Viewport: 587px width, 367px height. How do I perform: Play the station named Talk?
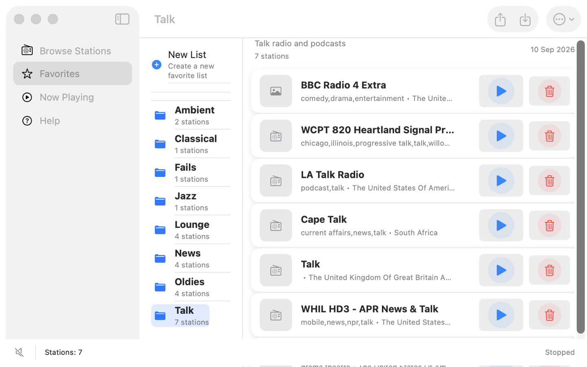(501, 270)
